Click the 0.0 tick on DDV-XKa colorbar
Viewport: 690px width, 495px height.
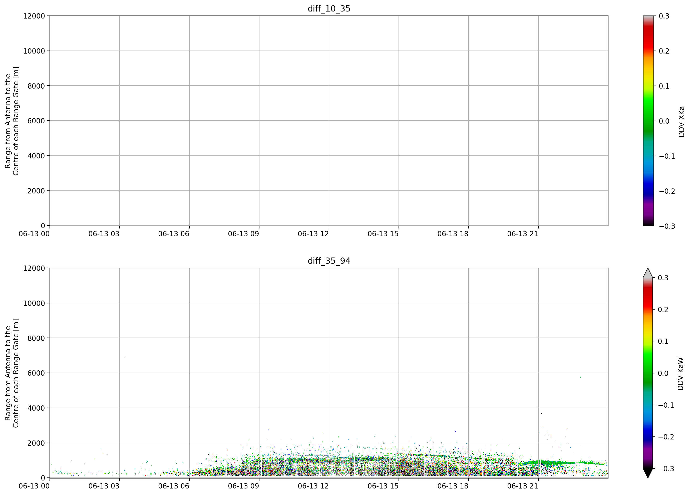[664, 121]
